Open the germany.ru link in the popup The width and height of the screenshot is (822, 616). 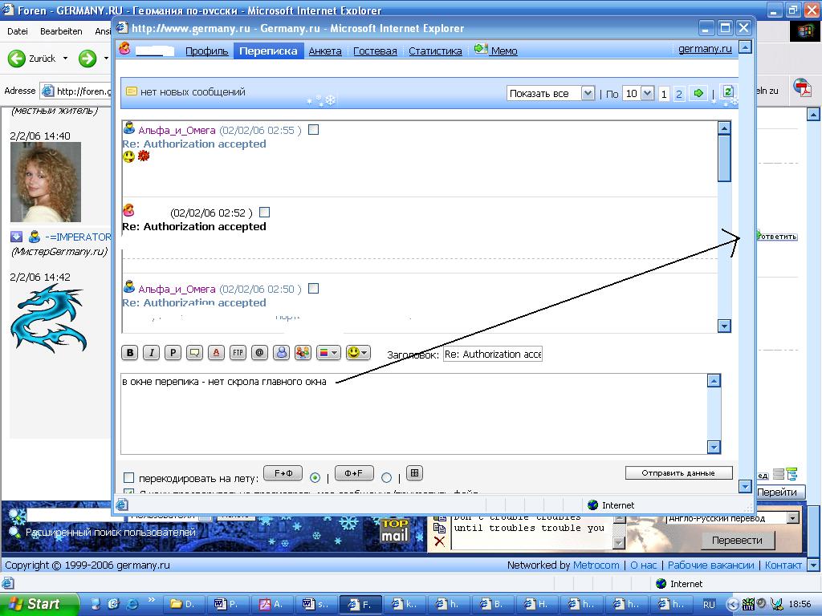pyautogui.click(x=705, y=49)
